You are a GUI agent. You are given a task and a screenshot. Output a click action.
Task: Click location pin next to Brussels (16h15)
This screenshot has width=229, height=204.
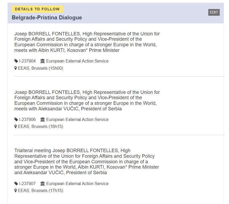coord(16,127)
